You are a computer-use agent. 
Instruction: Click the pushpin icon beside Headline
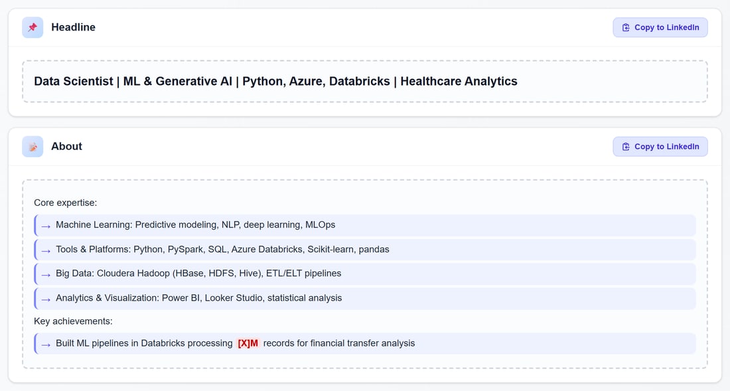33,27
